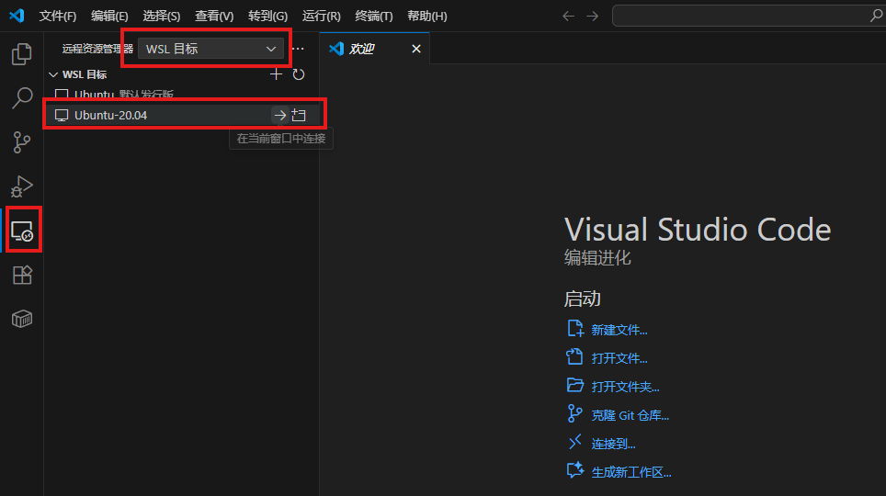Open the 编辑(E) menu
Viewport: 886px width, 496px height.
109,16
